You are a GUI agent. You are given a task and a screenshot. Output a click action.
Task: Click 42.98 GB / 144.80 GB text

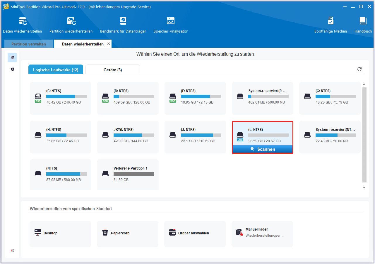(x=131, y=141)
